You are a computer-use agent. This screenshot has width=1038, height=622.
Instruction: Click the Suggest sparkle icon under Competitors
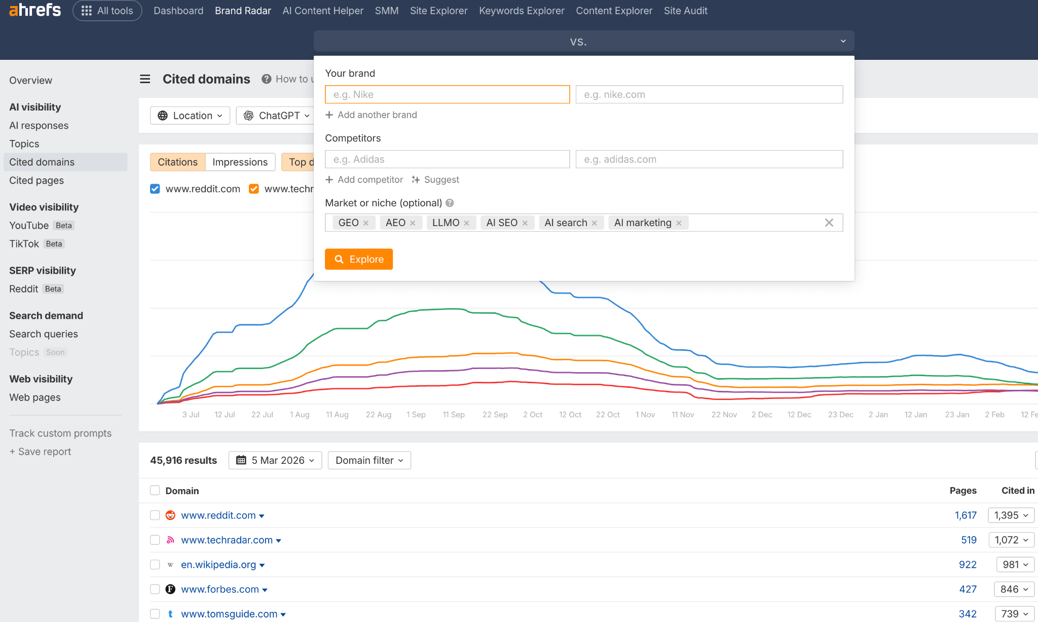click(x=415, y=179)
